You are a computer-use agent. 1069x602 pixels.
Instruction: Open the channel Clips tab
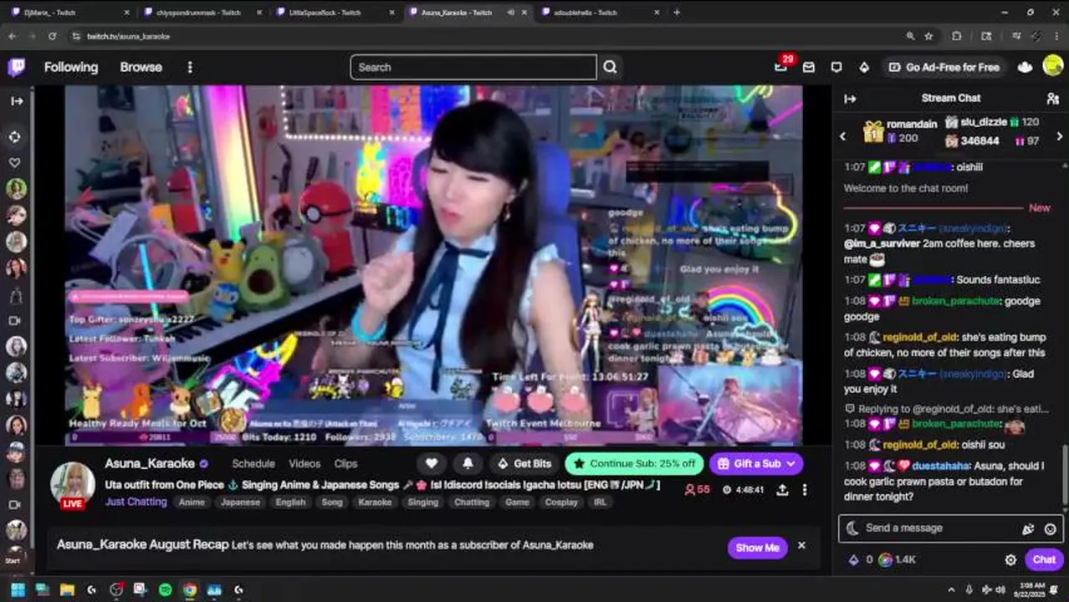pyautogui.click(x=345, y=463)
